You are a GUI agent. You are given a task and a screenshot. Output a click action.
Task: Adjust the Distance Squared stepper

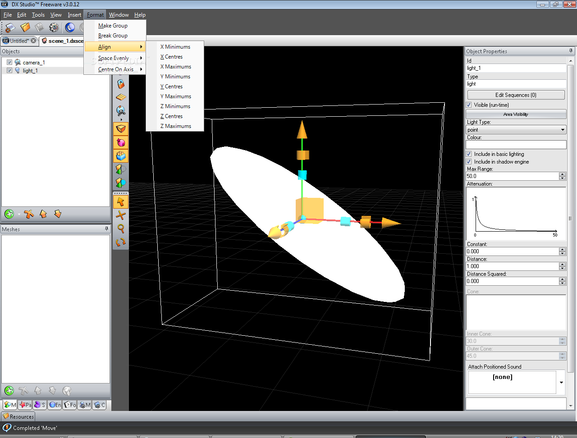coord(562,281)
